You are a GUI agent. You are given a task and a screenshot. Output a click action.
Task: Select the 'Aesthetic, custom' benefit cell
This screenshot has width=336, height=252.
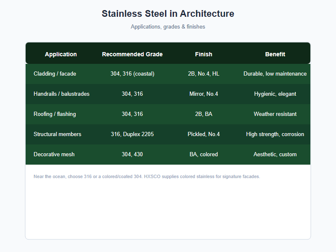click(275, 154)
